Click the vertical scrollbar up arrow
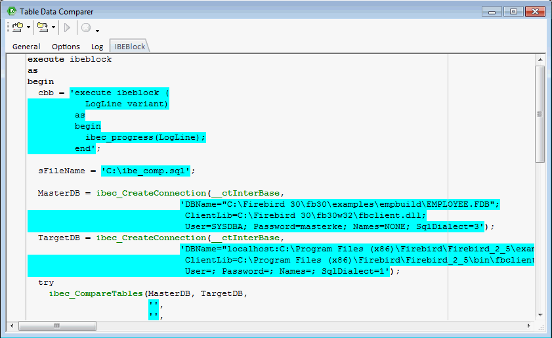552x338 pixels. coord(540,60)
